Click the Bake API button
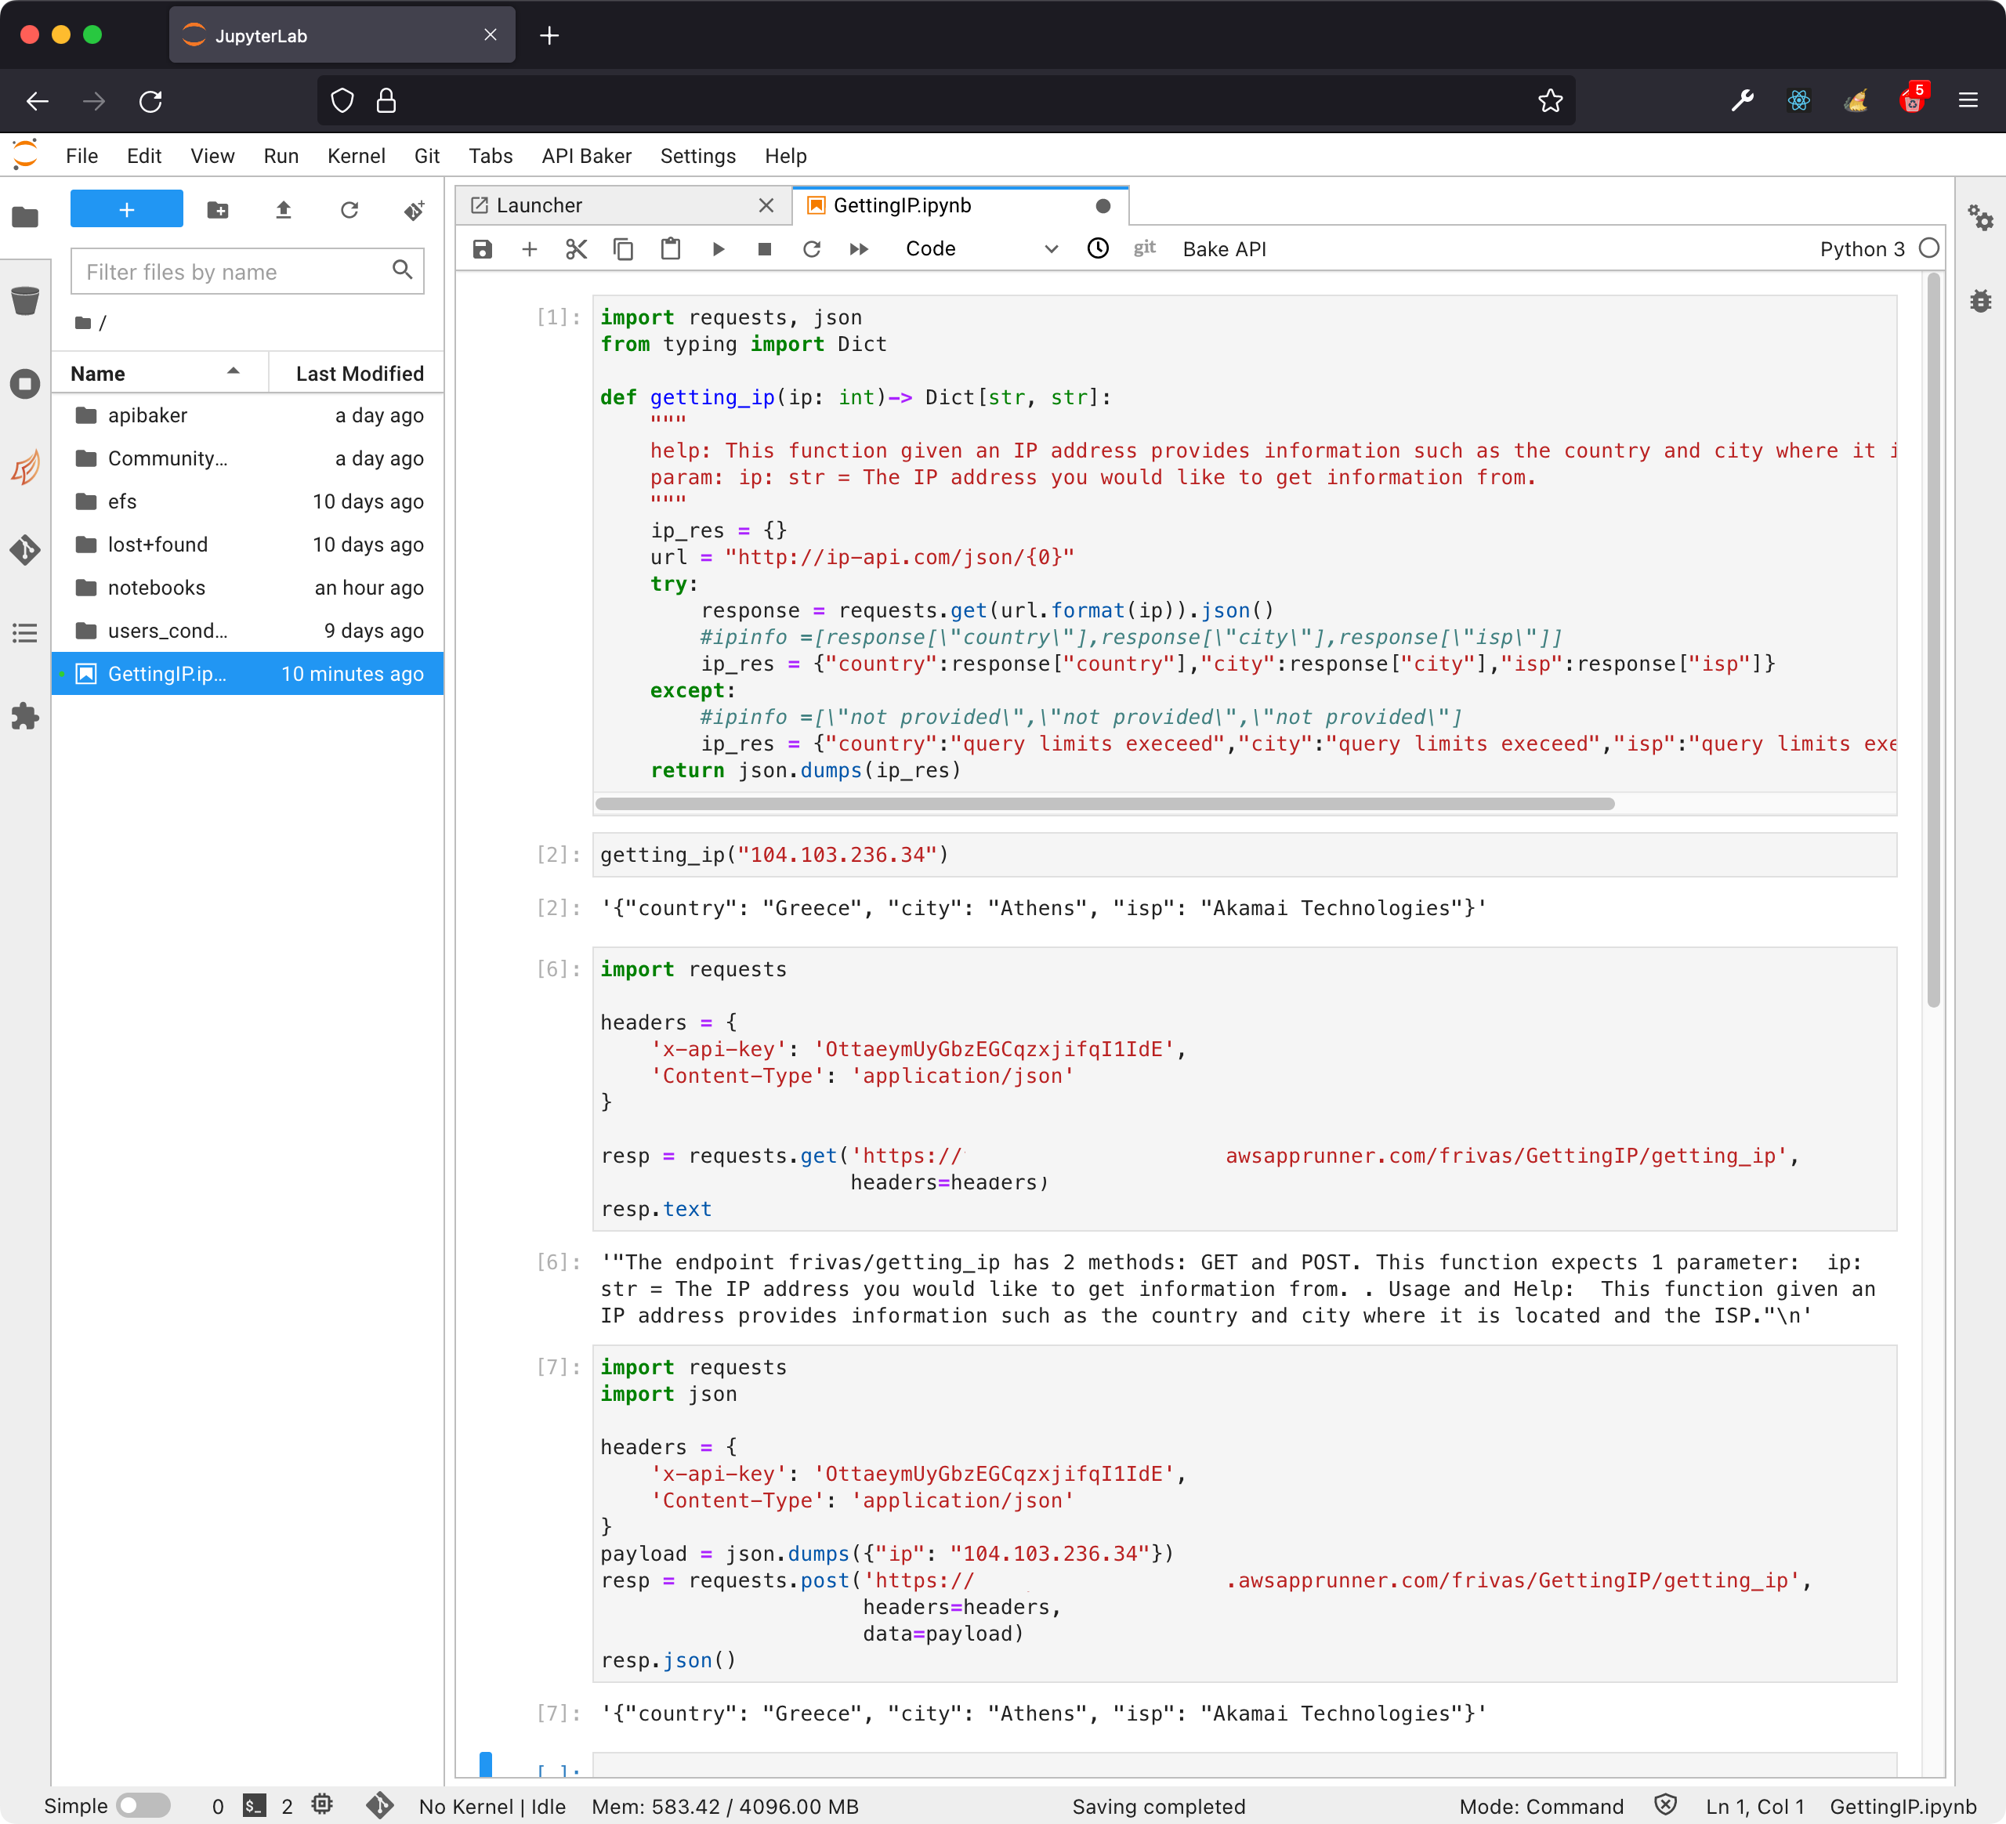This screenshot has width=2006, height=1824. (1224, 249)
